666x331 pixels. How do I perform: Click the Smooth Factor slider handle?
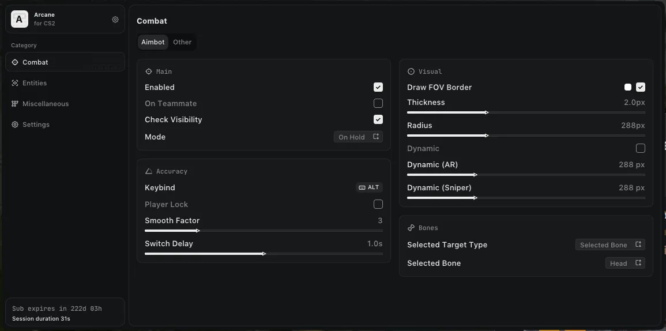(x=198, y=231)
